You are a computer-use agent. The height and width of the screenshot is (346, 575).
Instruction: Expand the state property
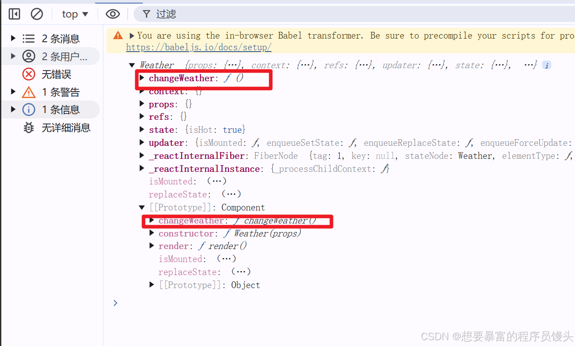[142, 130]
